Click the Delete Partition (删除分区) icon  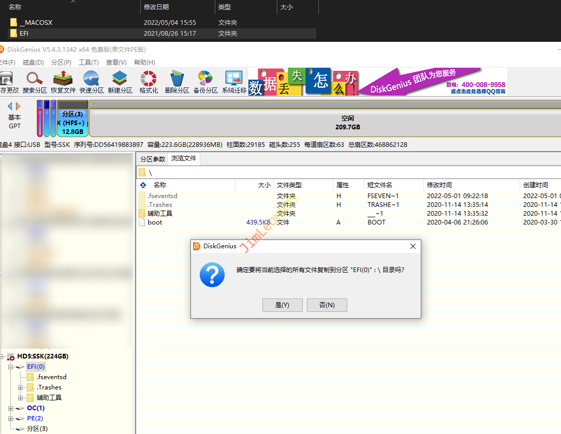(177, 82)
